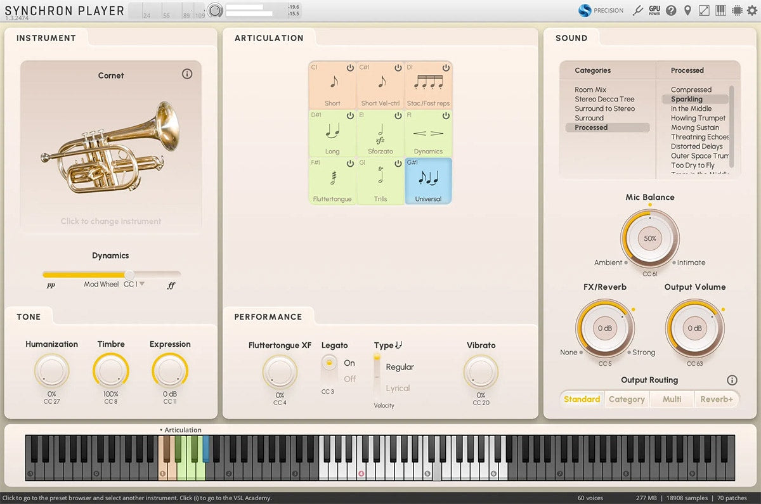Viewport: 761px width, 504px height.
Task: Click the Vibrato knob
Action: click(481, 372)
